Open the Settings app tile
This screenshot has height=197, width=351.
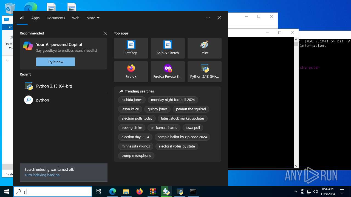[x=131, y=48]
